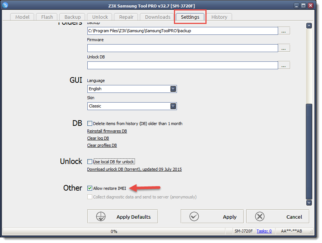Toggle Collect diagnostic data checkbox
The height and width of the screenshot is (243, 322).
pyautogui.click(x=90, y=197)
